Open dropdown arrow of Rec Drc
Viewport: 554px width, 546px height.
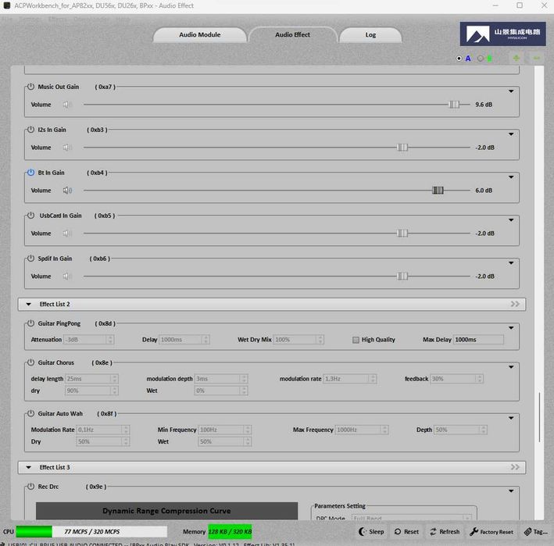coord(511,491)
